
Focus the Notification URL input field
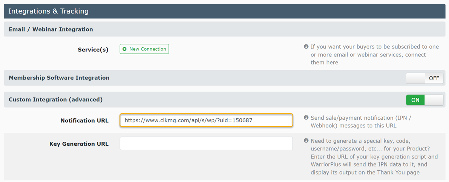coord(206,121)
